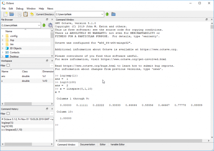Select the 'ans' variable row
Screen dimensions: 214x151
27,76
